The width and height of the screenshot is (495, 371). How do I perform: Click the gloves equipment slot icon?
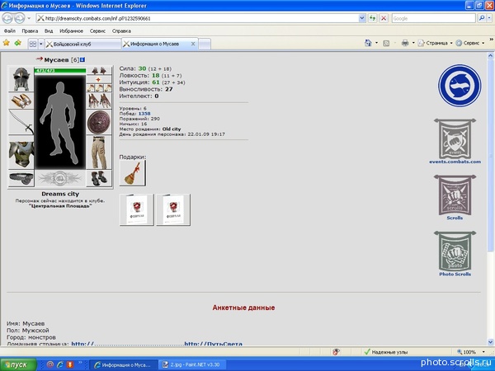[99, 101]
